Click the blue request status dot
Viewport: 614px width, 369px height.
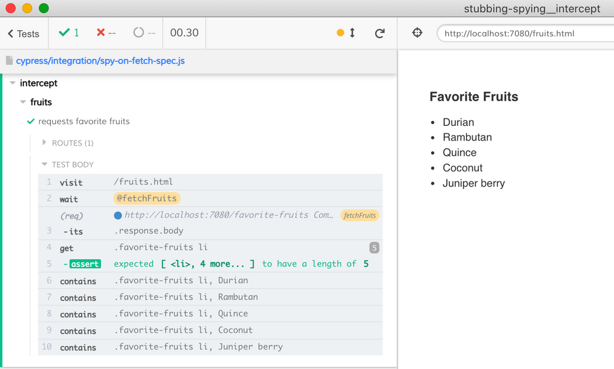118,216
